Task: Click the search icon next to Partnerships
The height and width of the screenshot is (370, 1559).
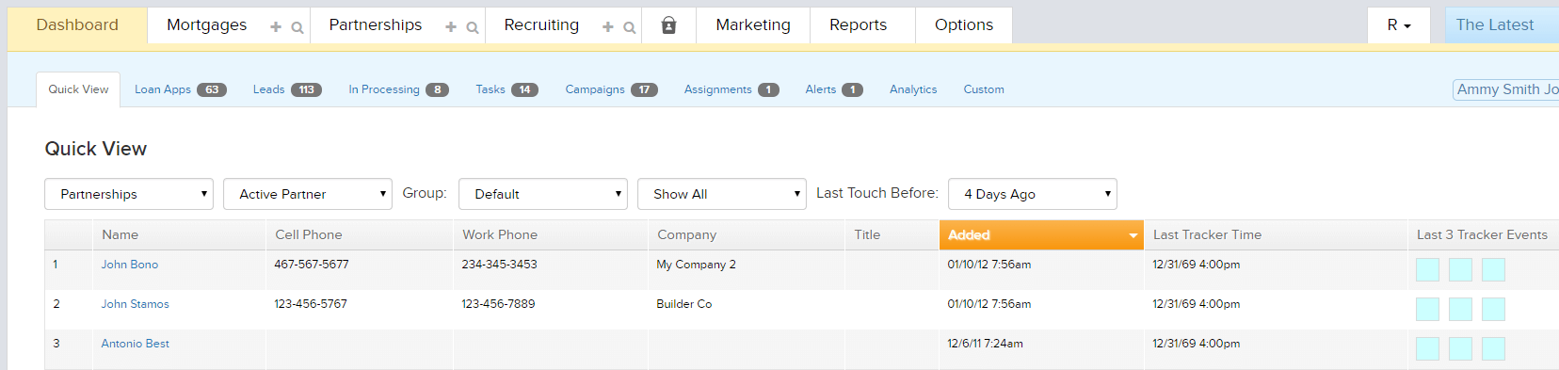Action: (x=473, y=27)
